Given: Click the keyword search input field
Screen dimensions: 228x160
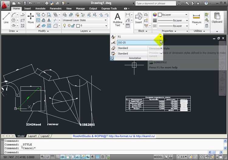Looking at the screenshot, I should [156, 3].
